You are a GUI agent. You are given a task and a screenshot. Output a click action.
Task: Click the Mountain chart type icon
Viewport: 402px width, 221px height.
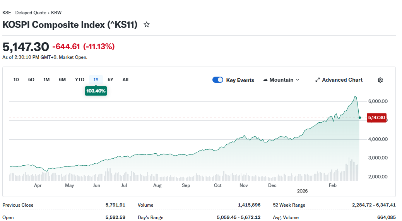coord(265,80)
